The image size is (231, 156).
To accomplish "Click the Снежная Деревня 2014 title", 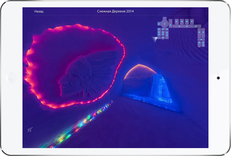I will 115,11.
